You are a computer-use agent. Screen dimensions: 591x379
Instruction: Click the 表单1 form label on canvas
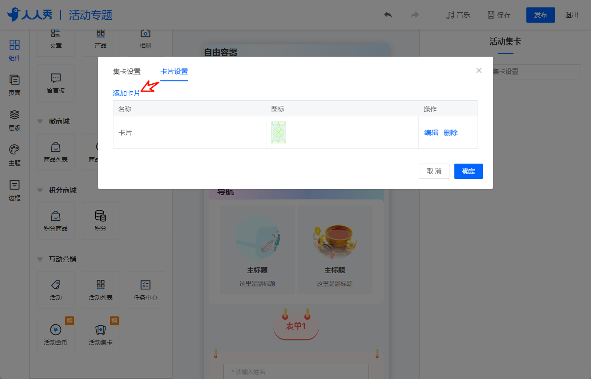(x=296, y=326)
